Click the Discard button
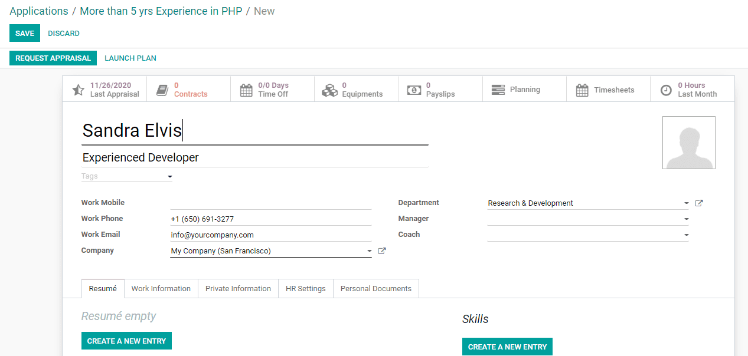 pos(64,34)
